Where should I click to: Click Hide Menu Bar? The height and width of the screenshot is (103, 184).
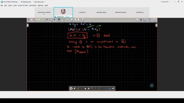pos(39,2)
